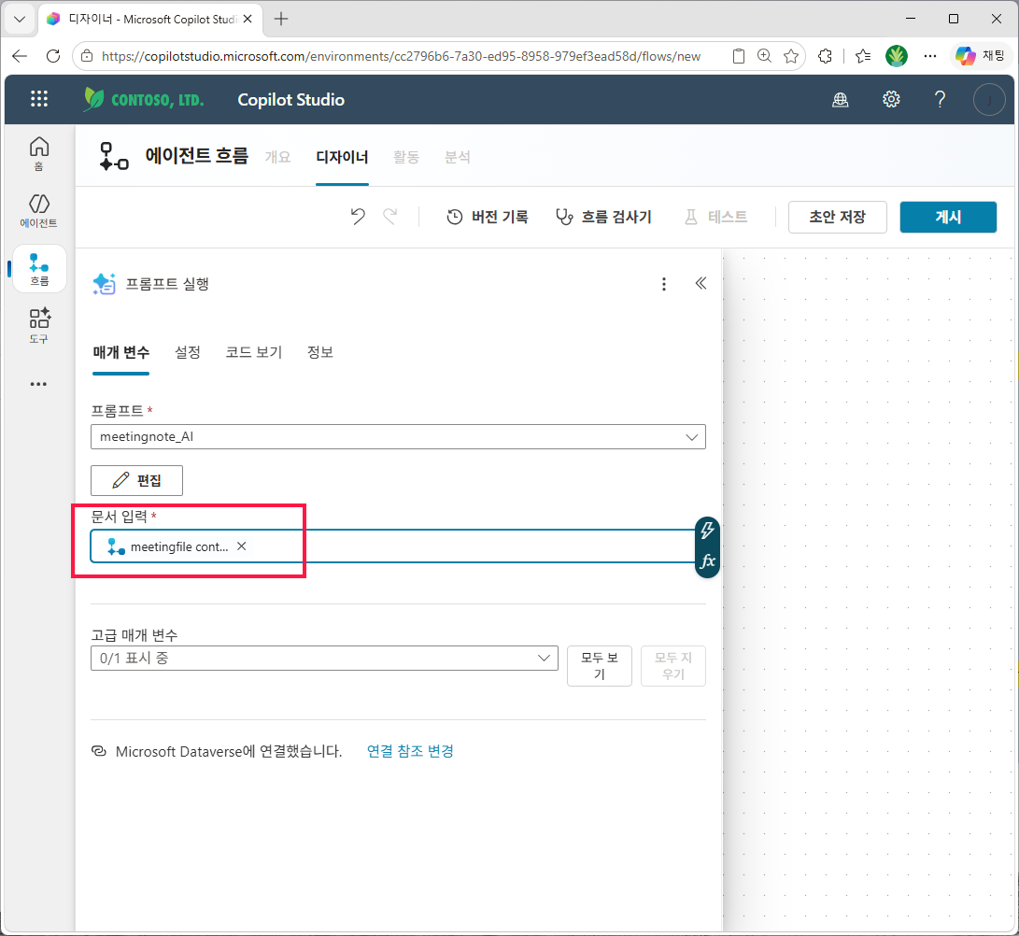Close the 디자이너 browser tab
This screenshot has height=936, width=1019.
[x=248, y=19]
